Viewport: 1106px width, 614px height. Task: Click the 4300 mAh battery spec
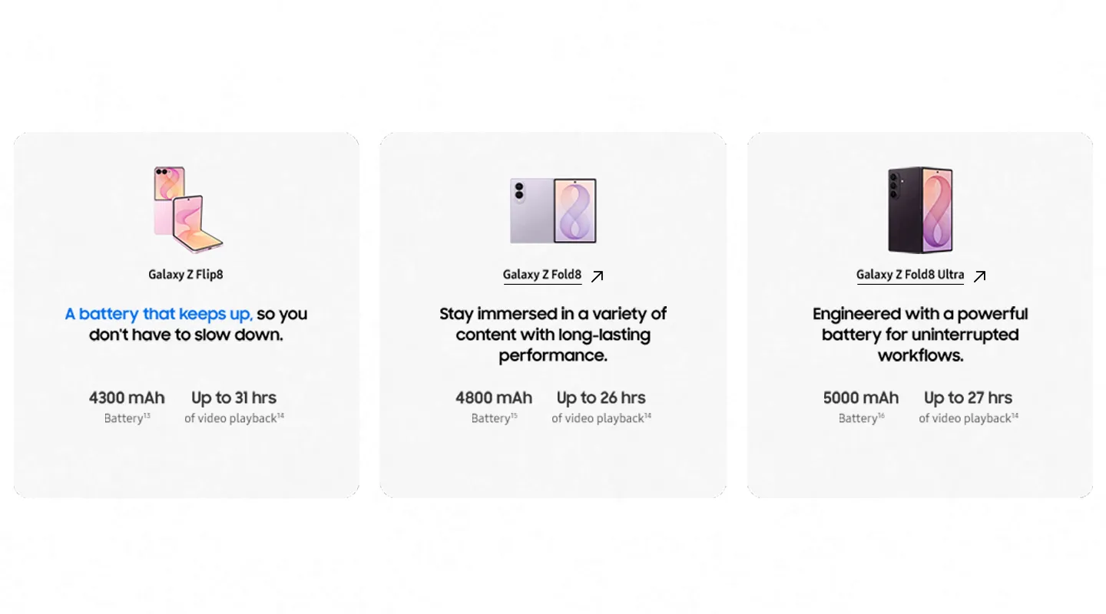click(127, 398)
